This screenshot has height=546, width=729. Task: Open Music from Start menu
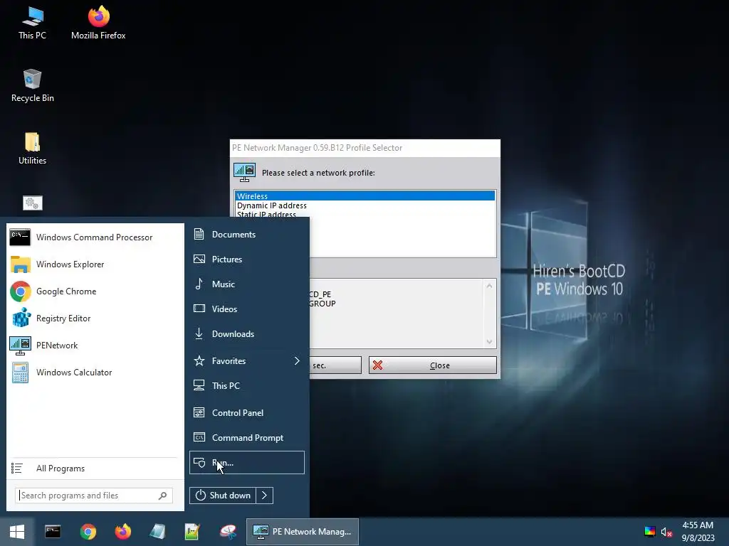coord(247,284)
